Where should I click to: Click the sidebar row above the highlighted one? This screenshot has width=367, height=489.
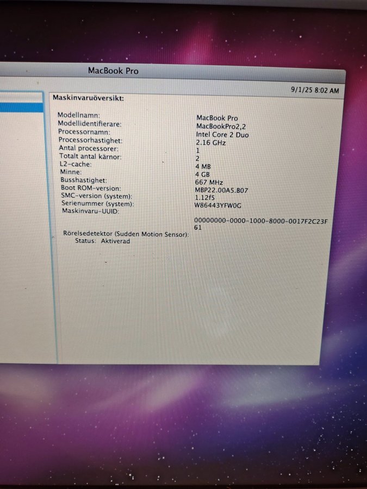[x=22, y=98]
